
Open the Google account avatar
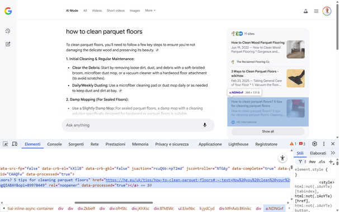click(327, 11)
